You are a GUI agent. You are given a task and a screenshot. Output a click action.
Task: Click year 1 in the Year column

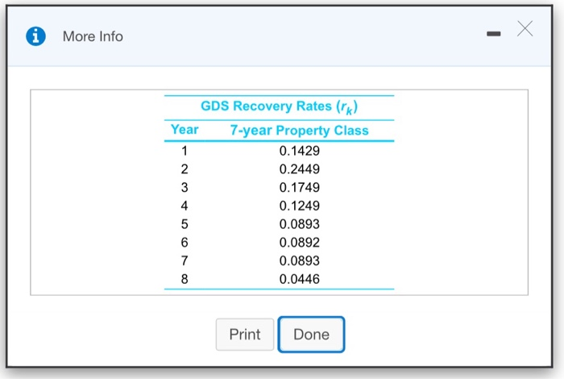(x=185, y=151)
